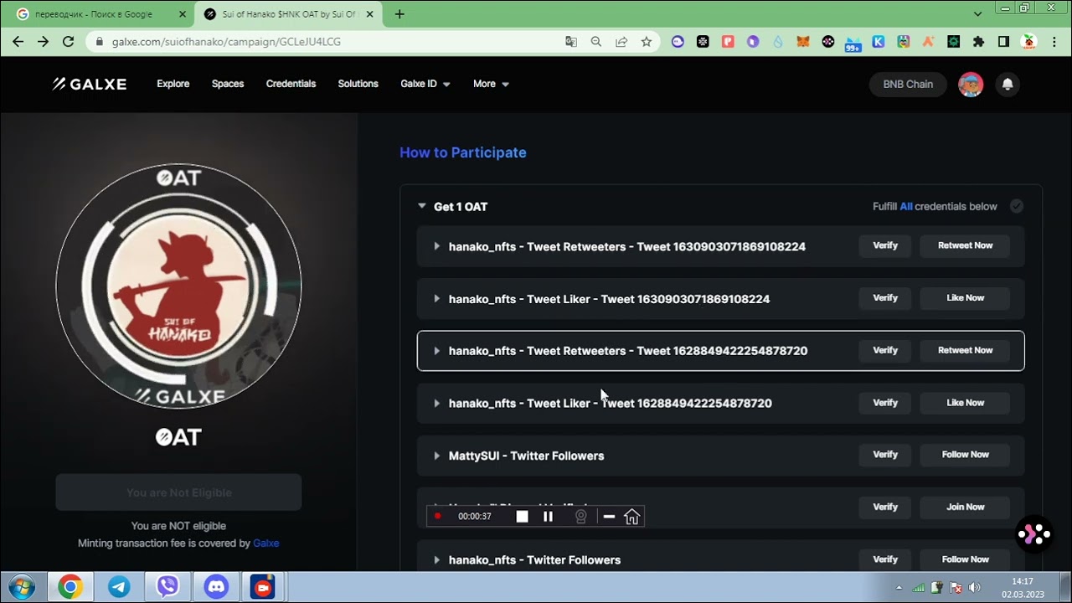
Task: Click the Join Now button
Action: click(965, 507)
